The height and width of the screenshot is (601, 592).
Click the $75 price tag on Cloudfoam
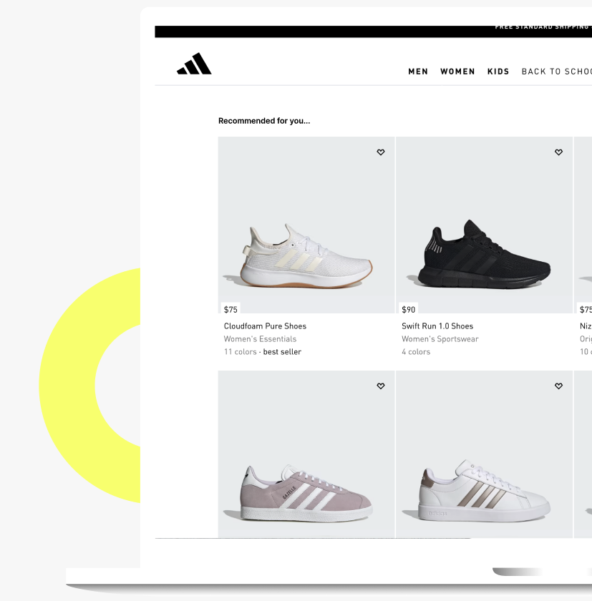(x=231, y=309)
